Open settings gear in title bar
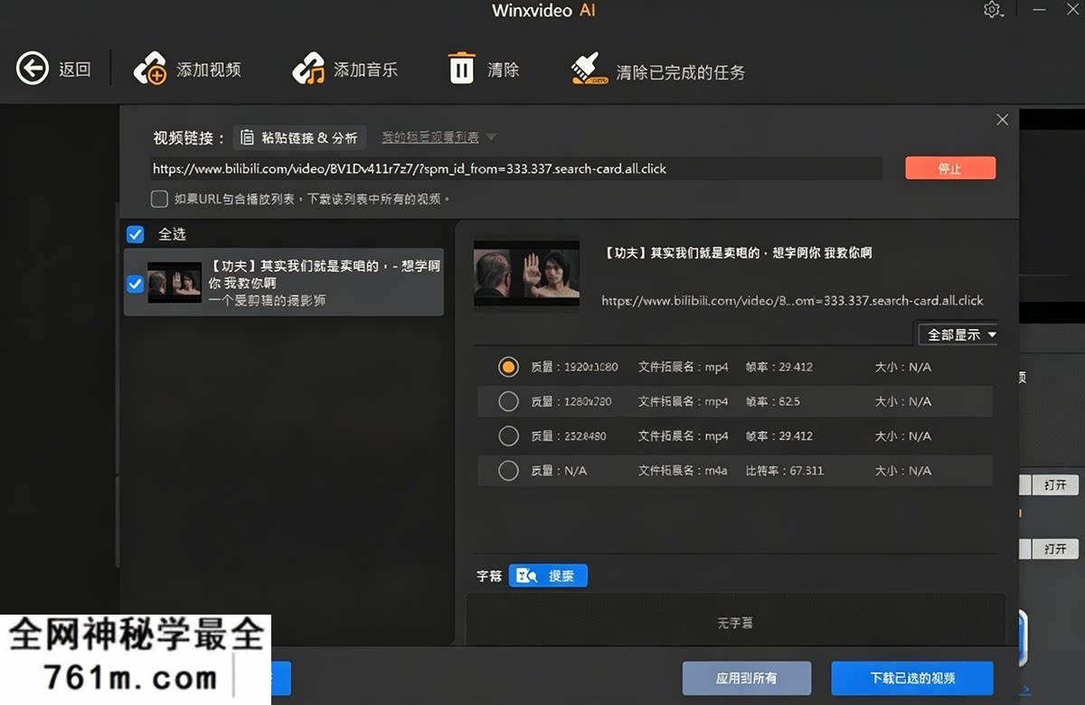Image resolution: width=1085 pixels, height=705 pixels. coord(993,11)
